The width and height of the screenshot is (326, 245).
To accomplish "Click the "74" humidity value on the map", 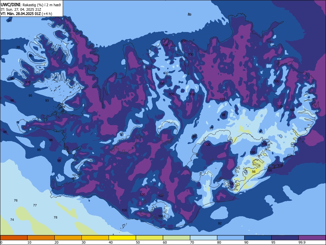I will click(x=12, y=220).
